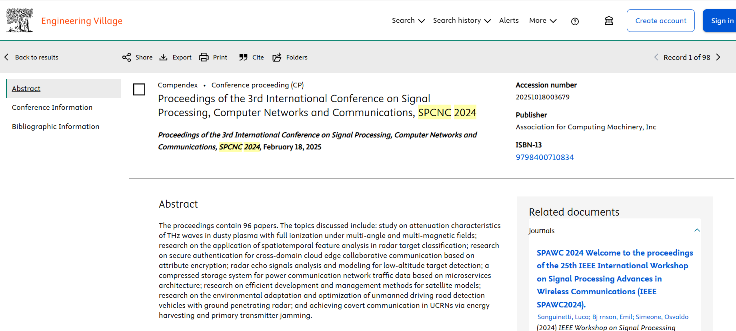Click Back to results link
736x331 pixels.
pyautogui.click(x=37, y=57)
